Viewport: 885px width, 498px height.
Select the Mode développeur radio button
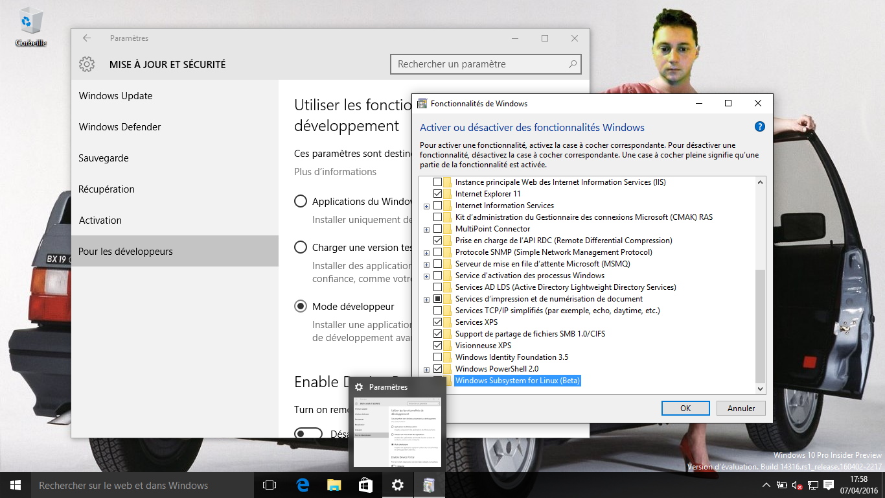[x=301, y=306]
